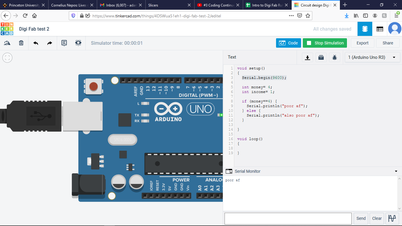This screenshot has width=402, height=226.
Task: Open the Firefox library
Action: click(x=356, y=16)
